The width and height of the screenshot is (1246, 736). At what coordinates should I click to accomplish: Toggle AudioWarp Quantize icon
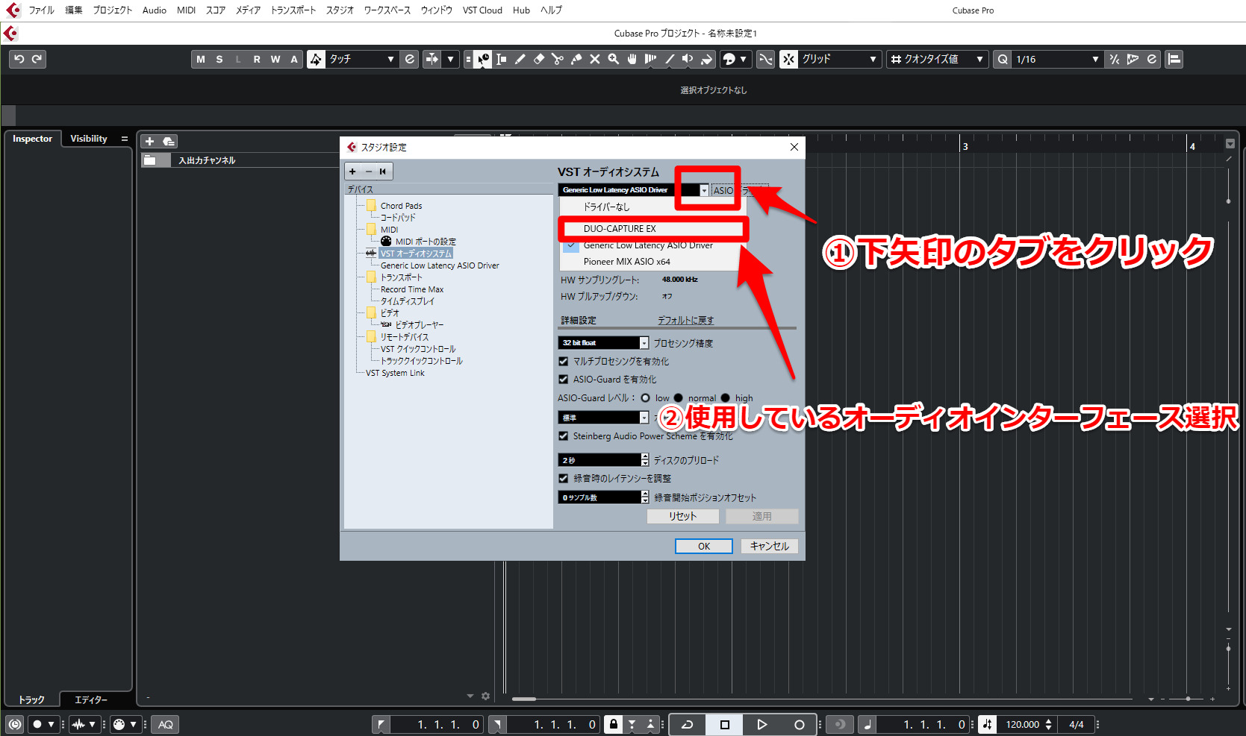pos(1133,59)
